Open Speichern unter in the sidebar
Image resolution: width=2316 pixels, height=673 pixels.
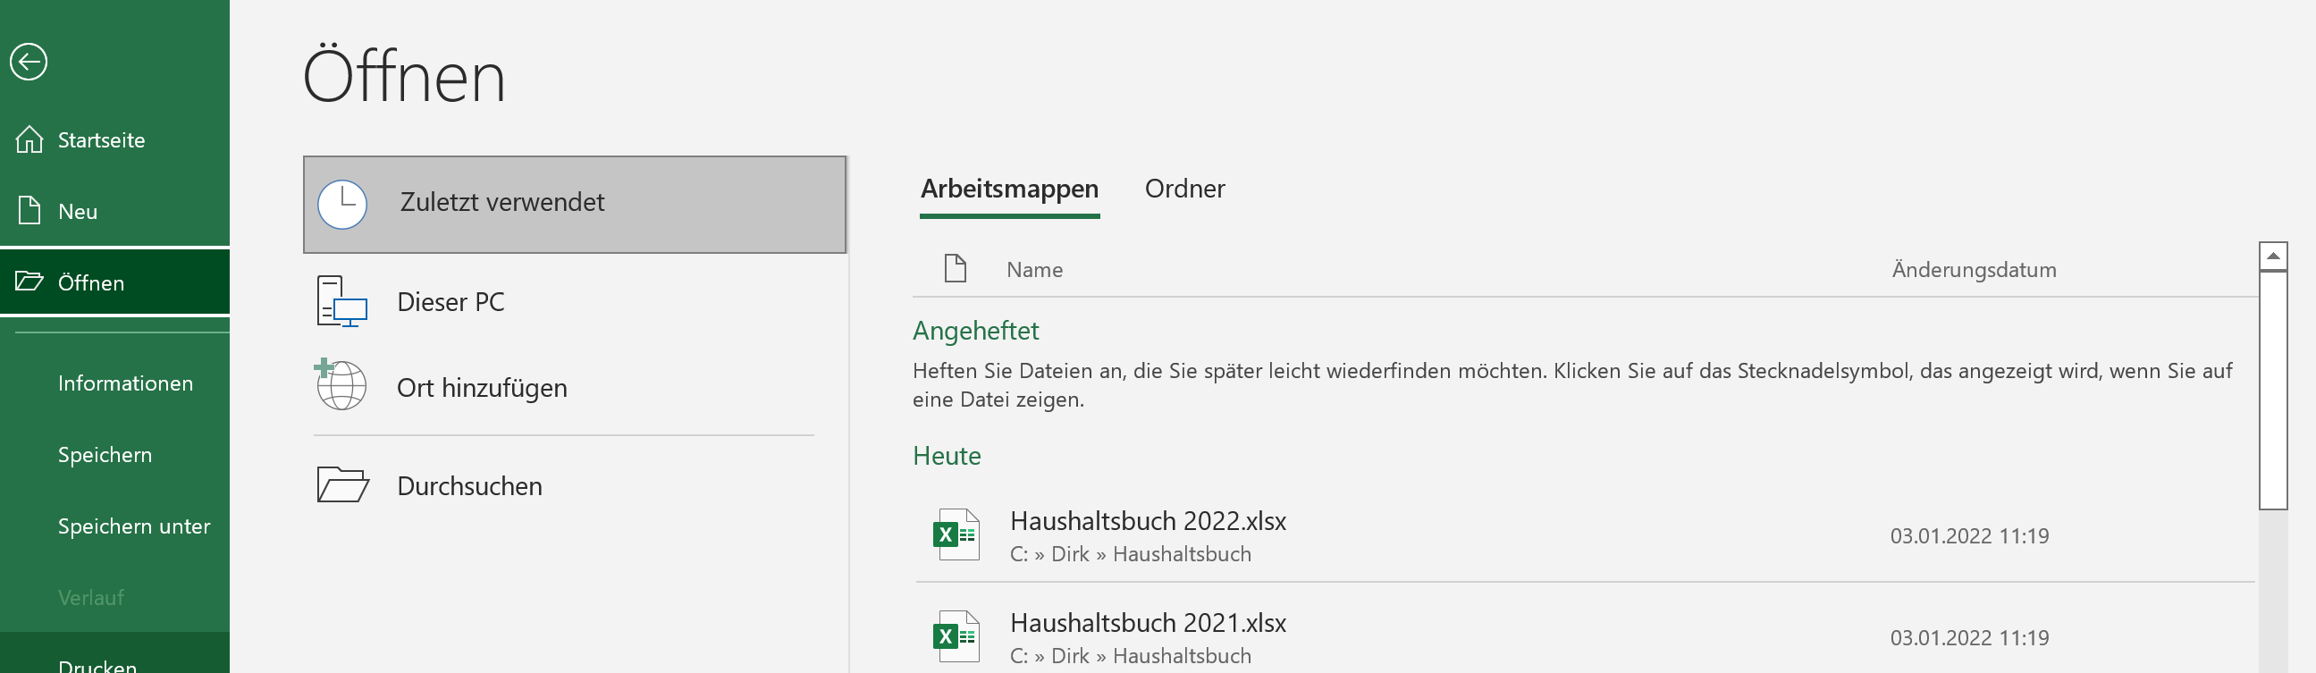click(134, 526)
